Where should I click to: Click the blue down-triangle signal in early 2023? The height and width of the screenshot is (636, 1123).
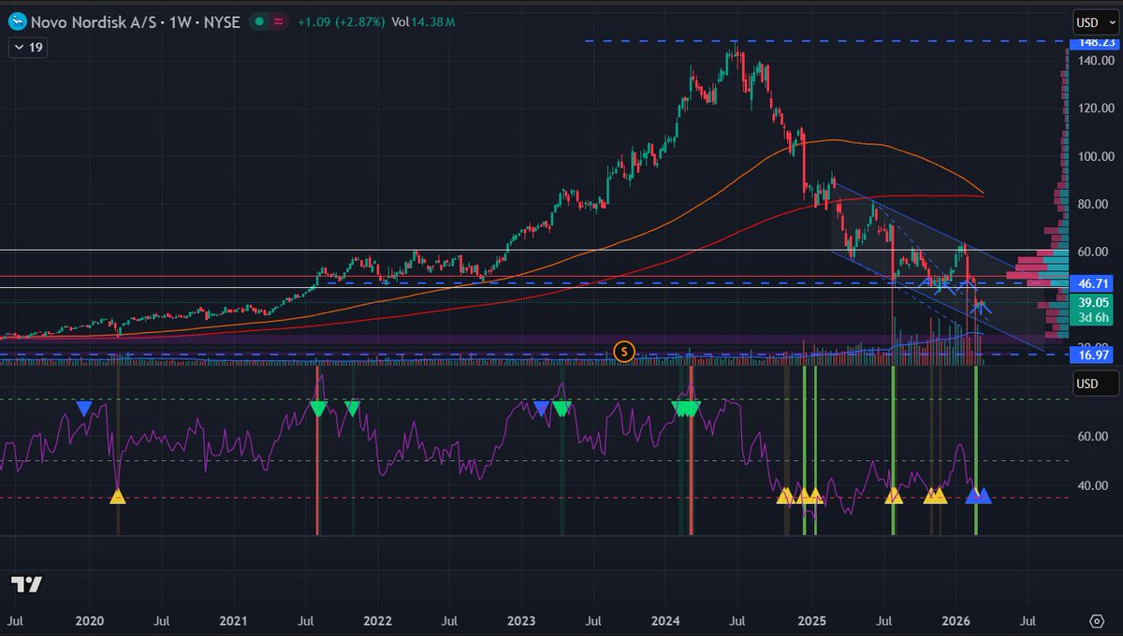[x=540, y=408]
